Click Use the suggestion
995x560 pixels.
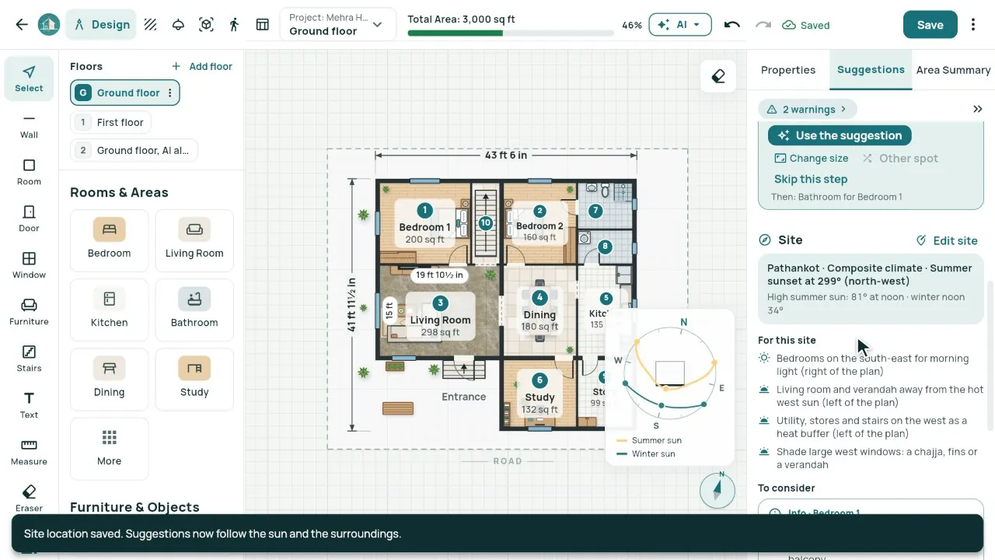point(840,135)
